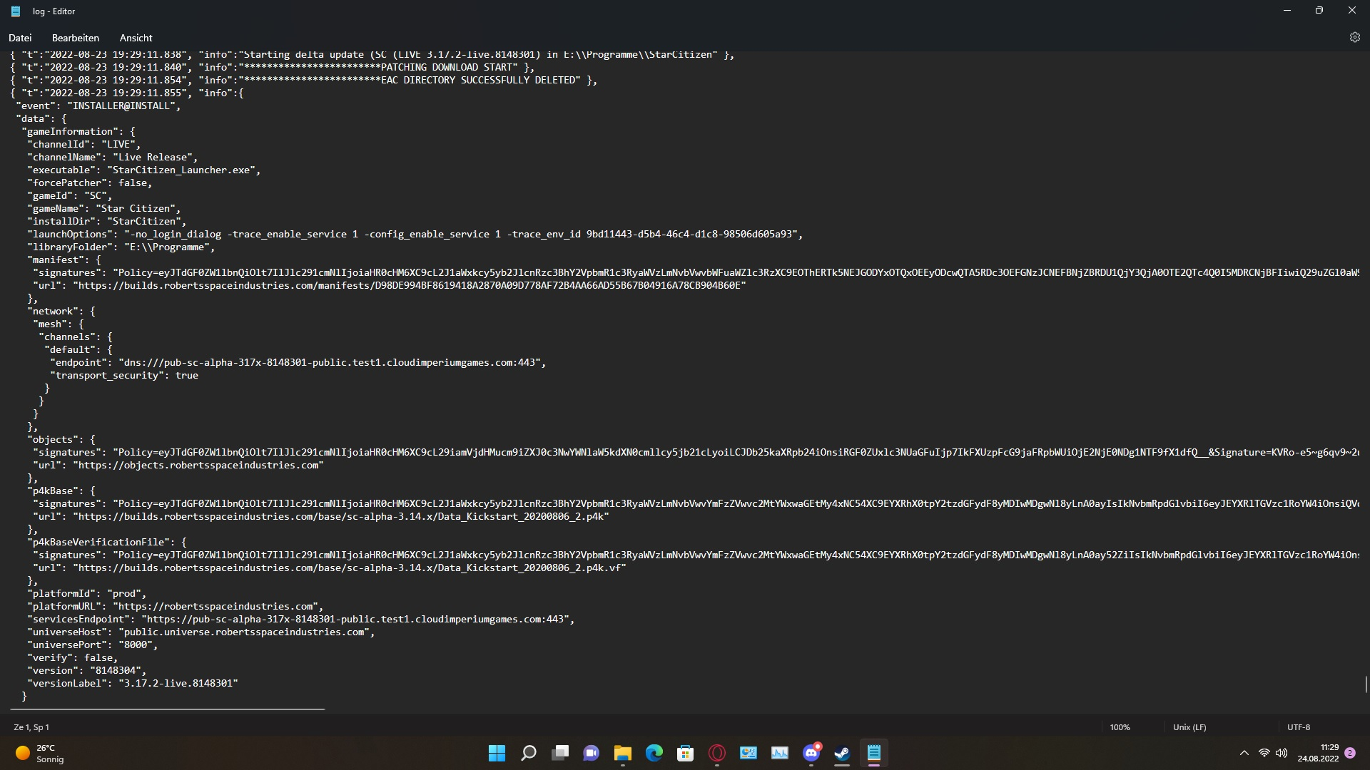Image resolution: width=1370 pixels, height=770 pixels.
Task: Open Notepad settings gear icon
Action: [1354, 38]
